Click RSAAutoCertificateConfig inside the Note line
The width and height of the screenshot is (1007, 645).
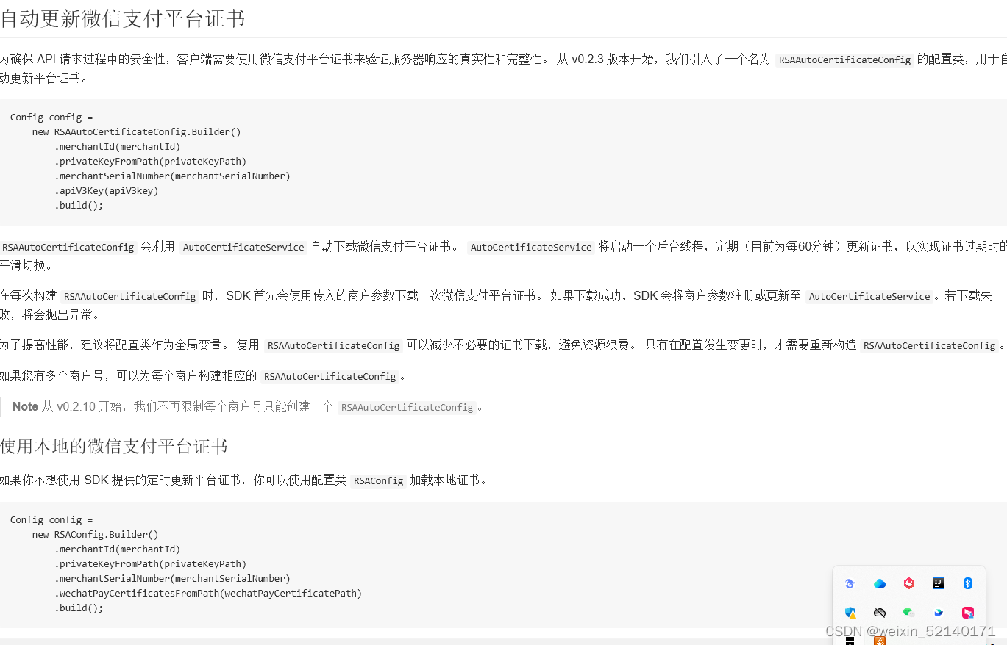(408, 408)
